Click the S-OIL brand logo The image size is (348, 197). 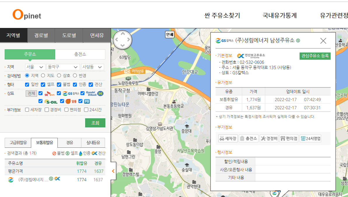tap(51, 102)
